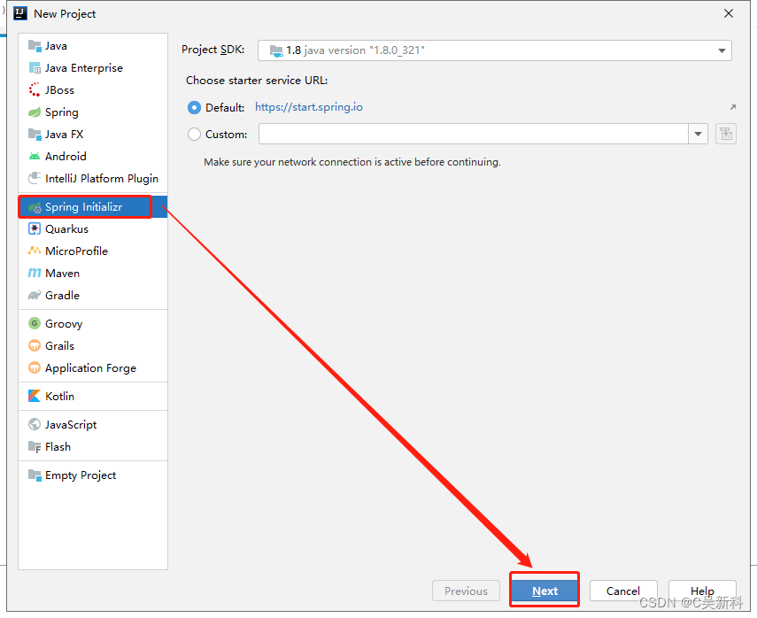
Task: Pick the JBoss red dotted icon
Action: (35, 89)
